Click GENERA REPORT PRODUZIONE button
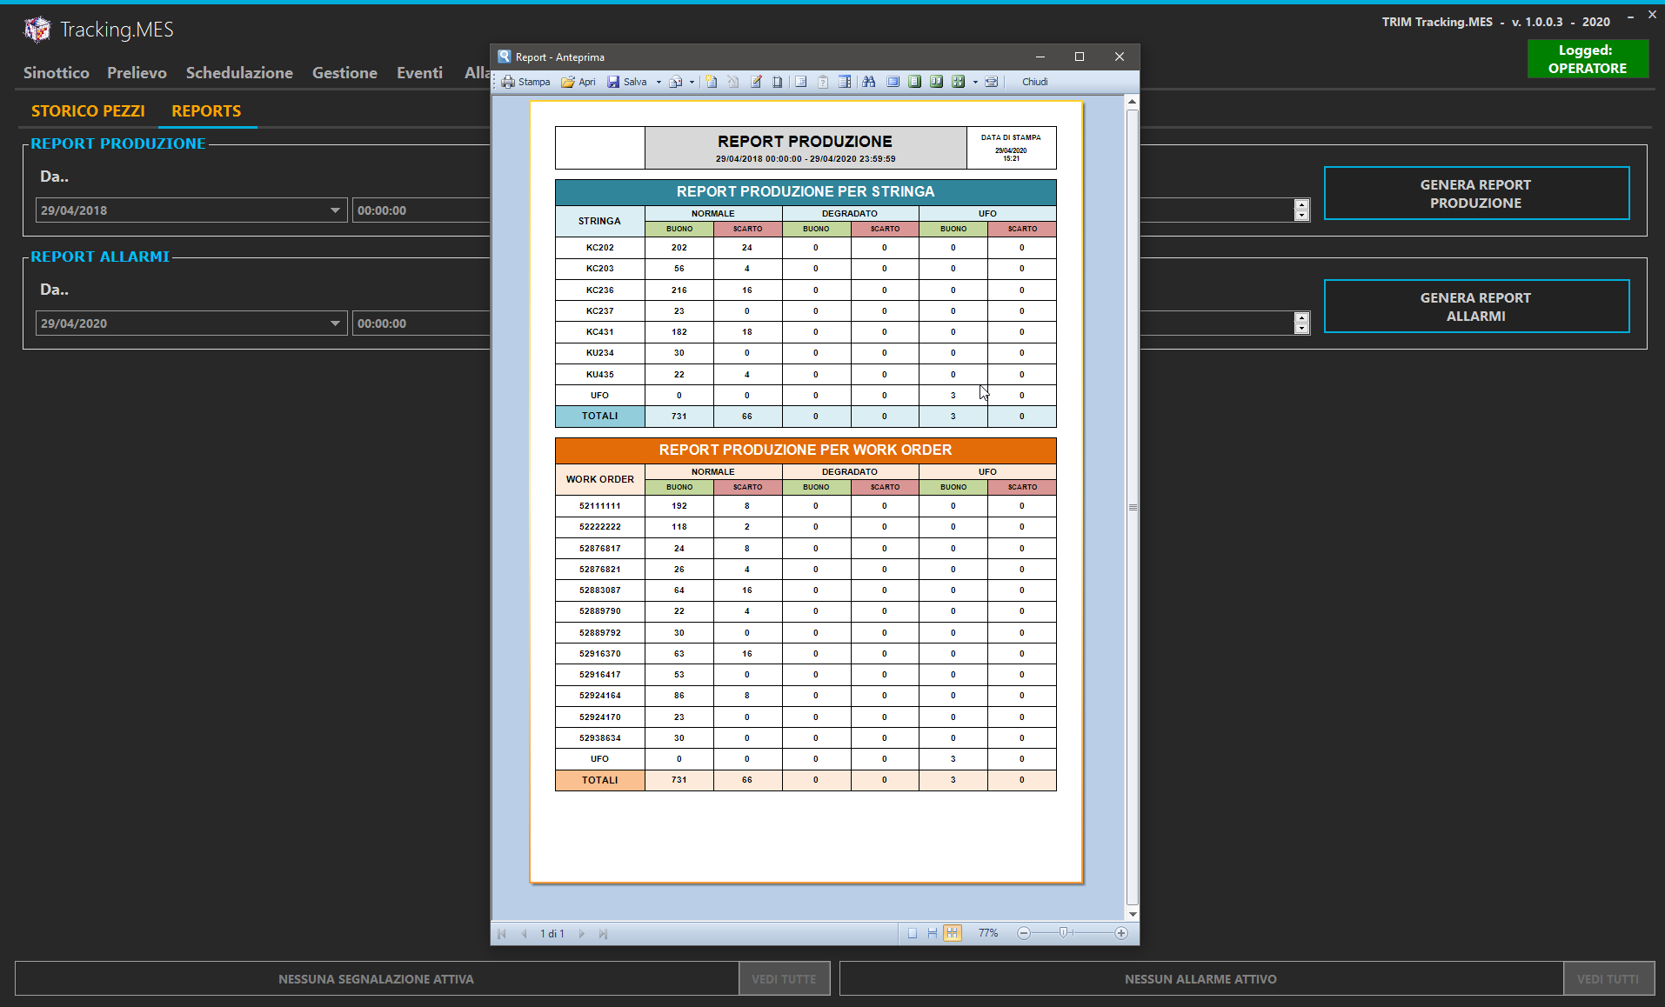The height and width of the screenshot is (1007, 1665). pos(1476,194)
